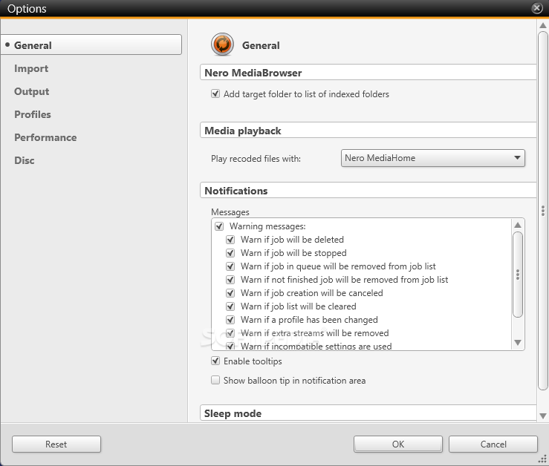This screenshot has width=549, height=466.
Task: Click the main panel scroll up arrow
Action: (543, 25)
